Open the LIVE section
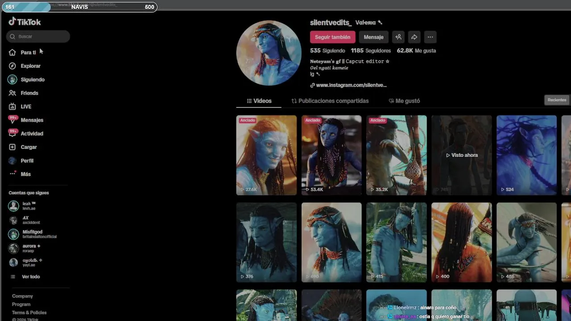This screenshot has width=571, height=321. tap(26, 107)
